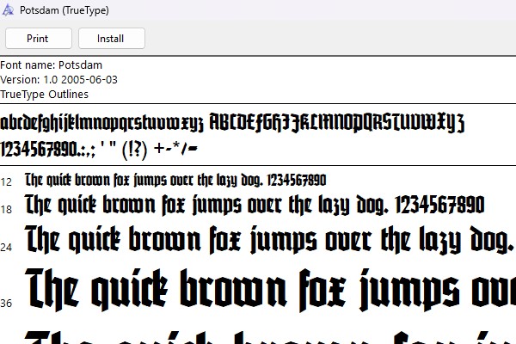This screenshot has width=516, height=344.
Task: Click the size label '12'
Action: tap(6, 182)
